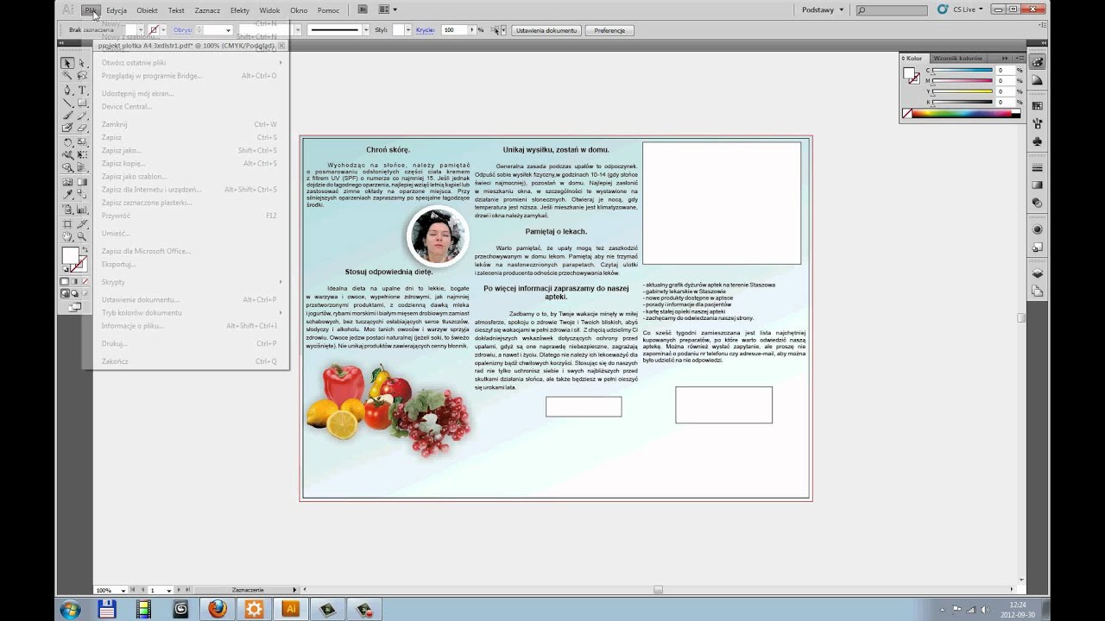
Task: Adjust the Cyan C color slider
Action: pos(963,71)
